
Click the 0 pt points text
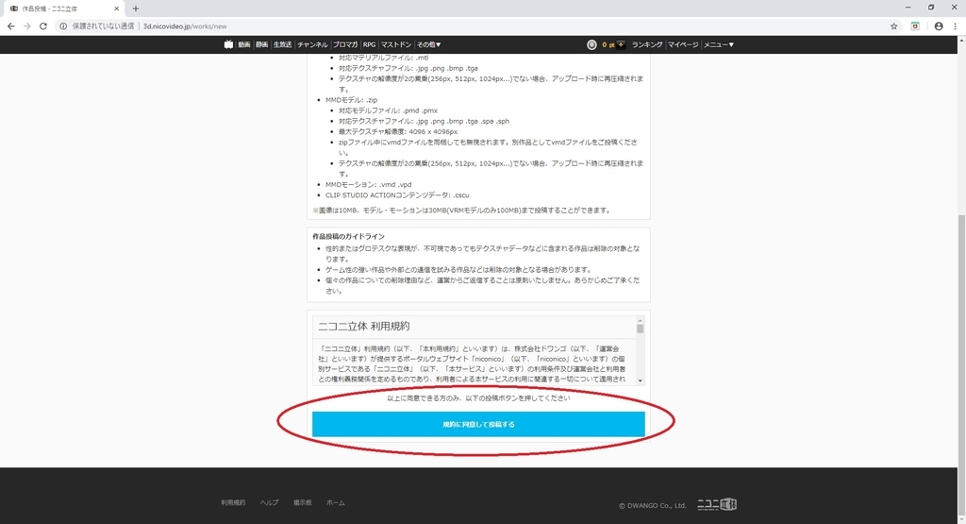click(x=608, y=44)
